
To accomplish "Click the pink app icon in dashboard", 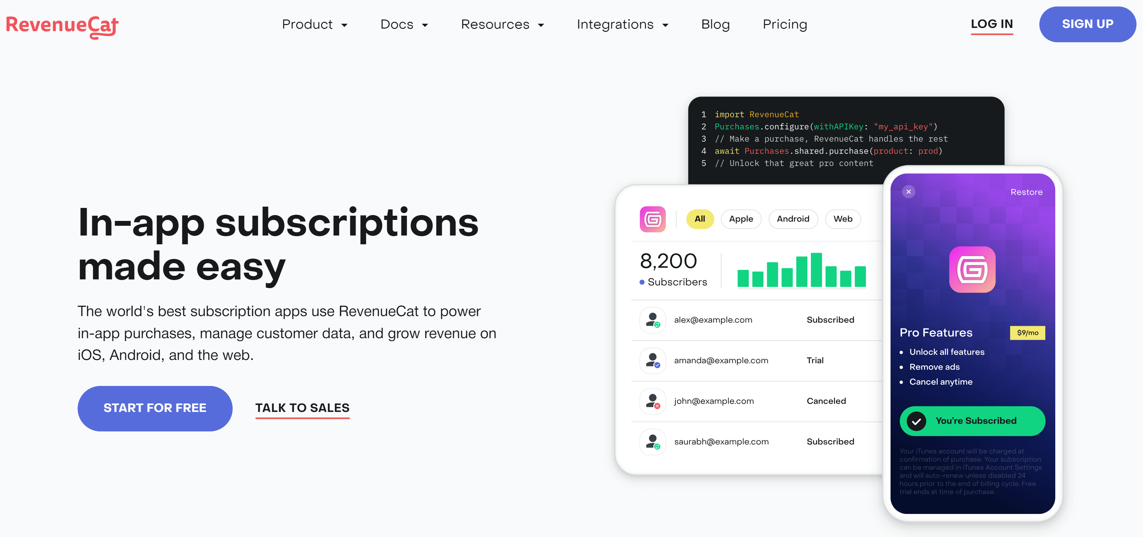I will [652, 219].
